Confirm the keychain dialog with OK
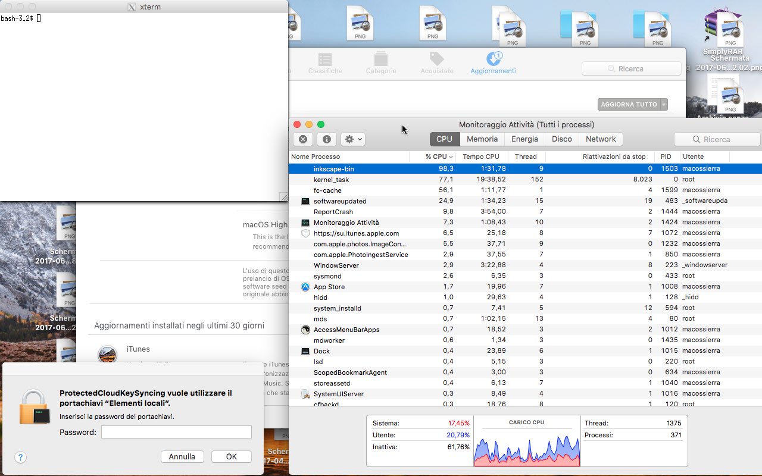This screenshot has width=762, height=476. click(x=232, y=457)
